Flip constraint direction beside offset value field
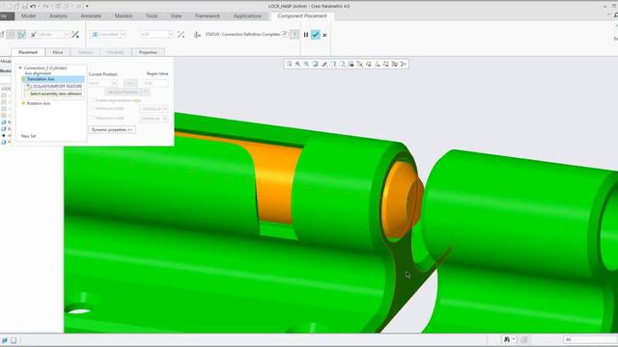The height and width of the screenshot is (347, 618). [181, 35]
